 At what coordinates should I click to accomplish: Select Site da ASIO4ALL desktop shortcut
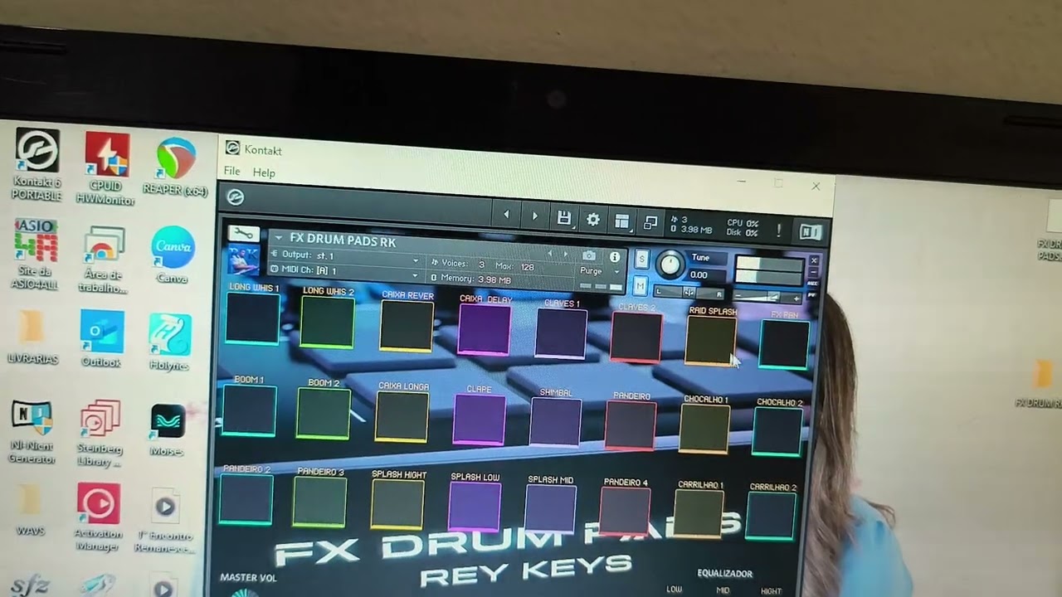pyautogui.click(x=35, y=255)
